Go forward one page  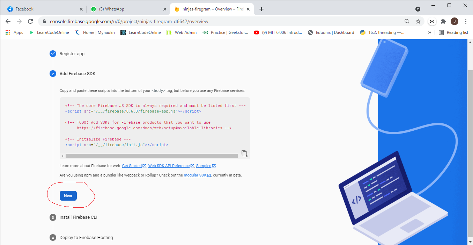[19, 21]
